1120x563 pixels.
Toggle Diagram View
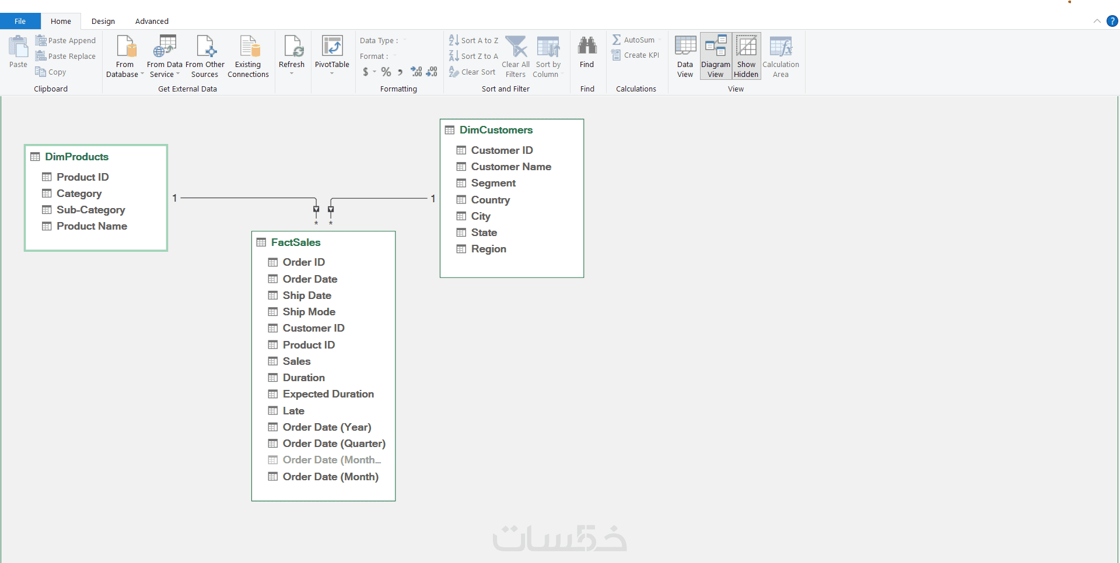(716, 56)
